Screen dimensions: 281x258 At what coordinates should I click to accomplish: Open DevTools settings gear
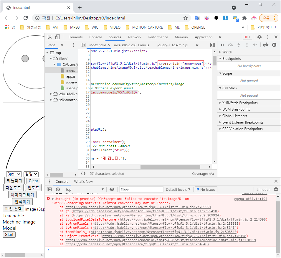[259, 37]
